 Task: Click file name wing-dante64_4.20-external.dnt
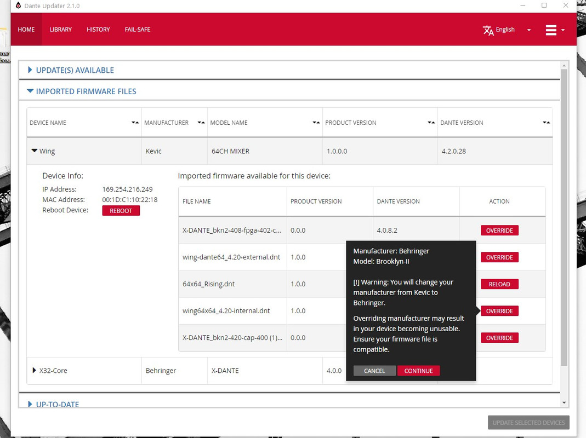pyautogui.click(x=231, y=257)
